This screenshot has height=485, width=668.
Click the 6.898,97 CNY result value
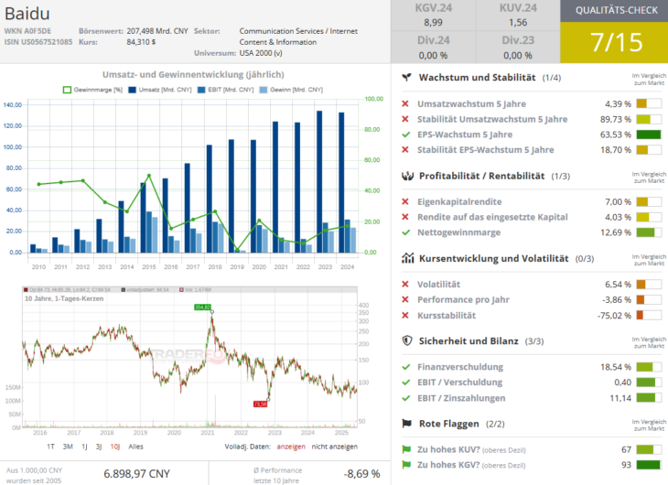(x=136, y=474)
